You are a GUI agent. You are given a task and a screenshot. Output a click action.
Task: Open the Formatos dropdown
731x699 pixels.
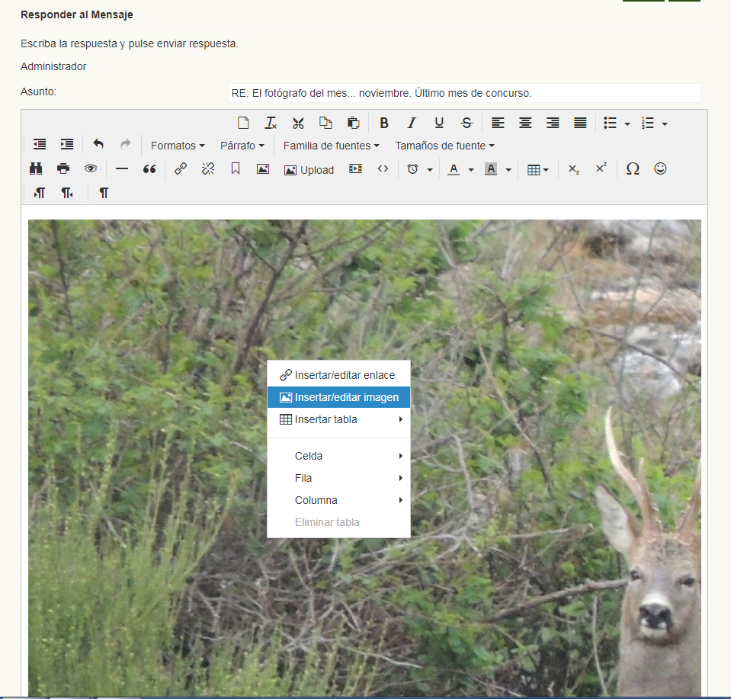[x=178, y=146]
